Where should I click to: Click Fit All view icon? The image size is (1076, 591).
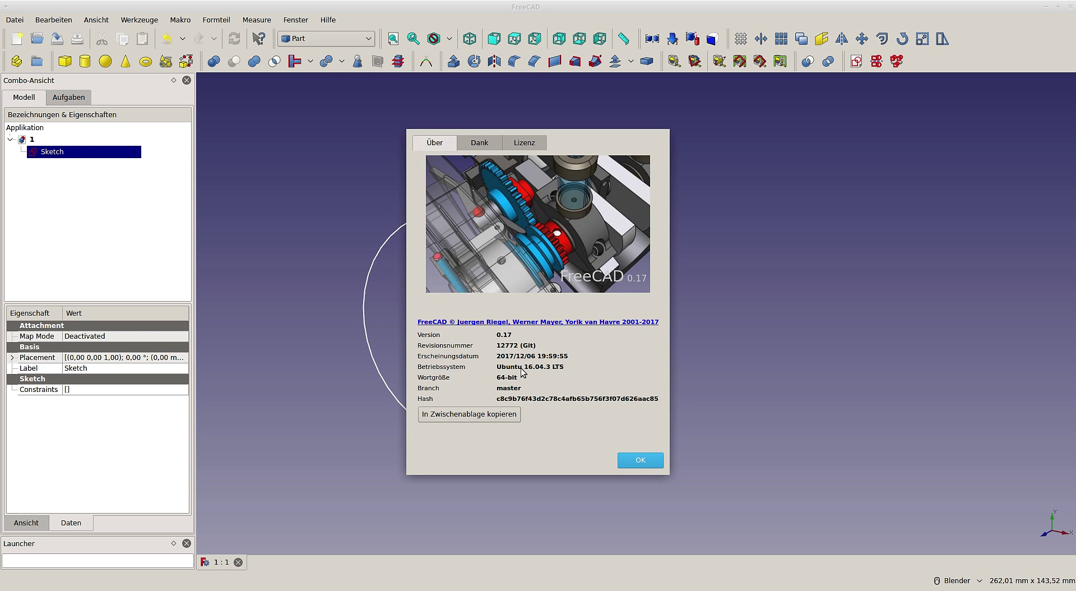(393, 39)
